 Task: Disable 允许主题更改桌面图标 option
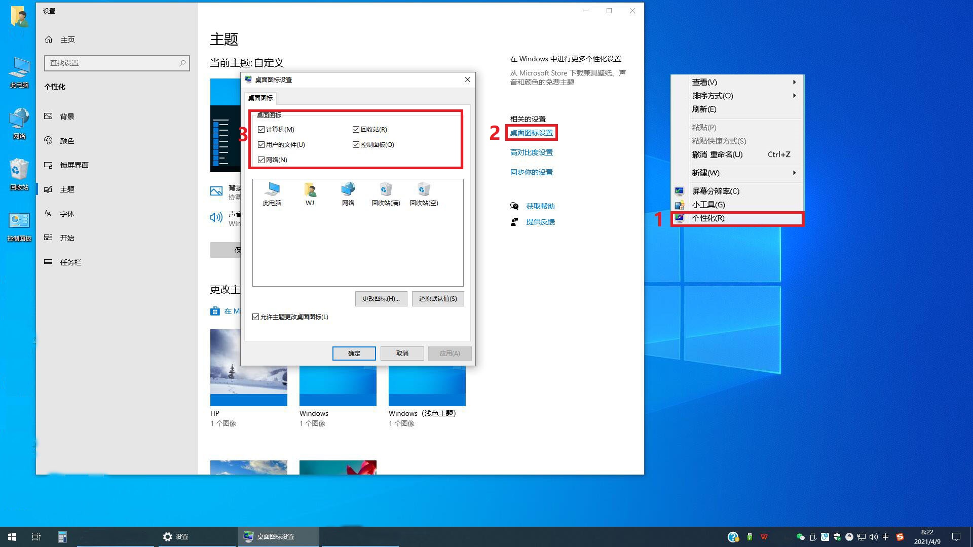256,317
